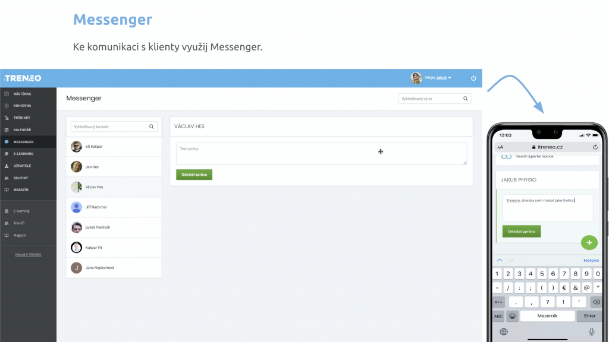Click the power logout icon in header
This screenshot has width=609, height=342.
pyautogui.click(x=473, y=78)
